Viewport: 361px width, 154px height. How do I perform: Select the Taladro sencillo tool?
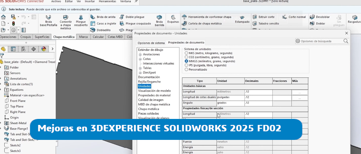point(266,24)
